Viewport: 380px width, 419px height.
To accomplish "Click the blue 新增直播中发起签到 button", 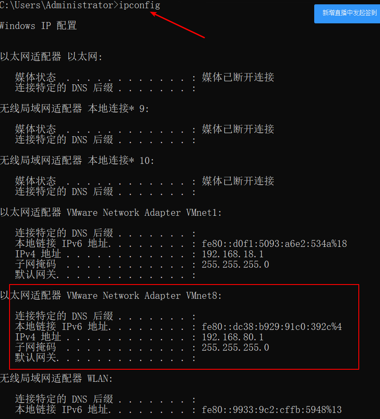I will pyautogui.click(x=347, y=14).
